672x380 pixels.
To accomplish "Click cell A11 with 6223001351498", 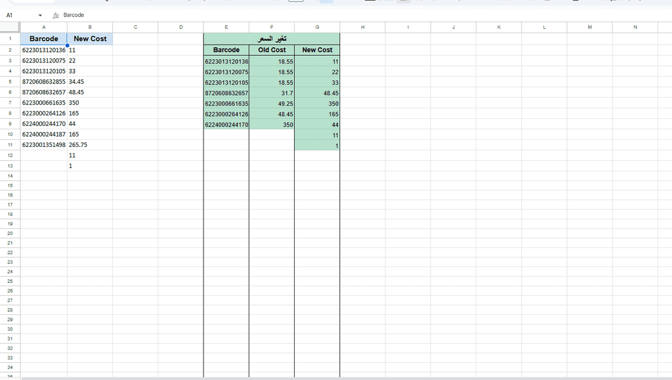I will click(44, 145).
